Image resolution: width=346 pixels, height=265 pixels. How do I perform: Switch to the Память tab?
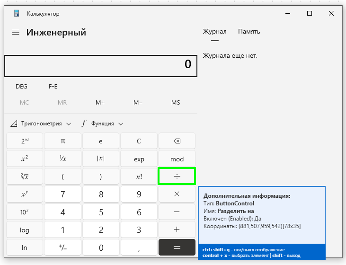[249, 32]
